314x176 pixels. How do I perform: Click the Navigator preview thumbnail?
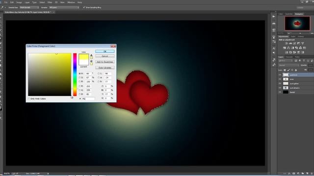point(297,23)
